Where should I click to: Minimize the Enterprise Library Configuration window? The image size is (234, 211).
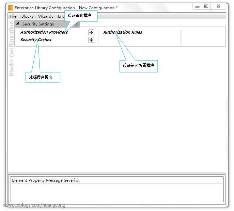tap(197, 7)
